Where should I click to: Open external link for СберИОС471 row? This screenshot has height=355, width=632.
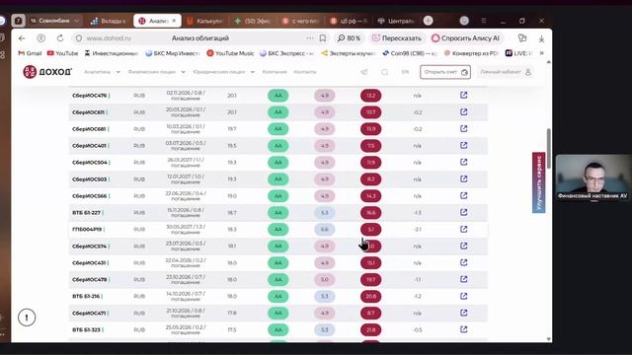point(463,313)
